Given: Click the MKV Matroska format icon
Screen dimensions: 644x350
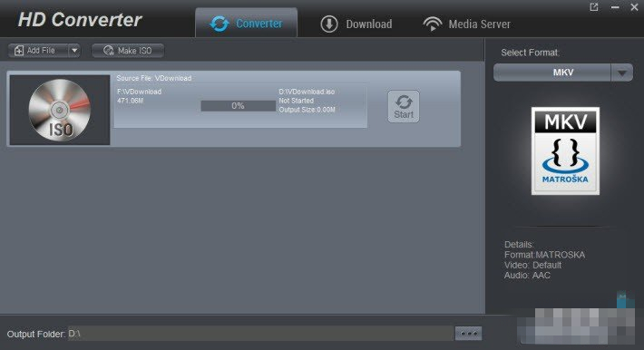Looking at the screenshot, I should (565, 151).
